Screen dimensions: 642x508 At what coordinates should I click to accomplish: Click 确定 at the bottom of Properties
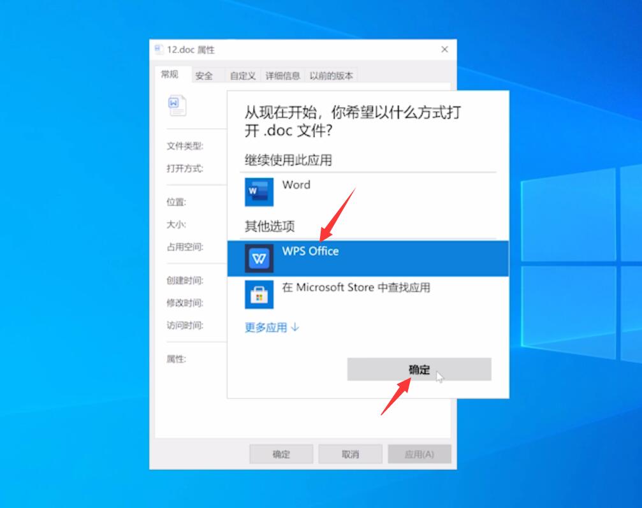(x=281, y=454)
